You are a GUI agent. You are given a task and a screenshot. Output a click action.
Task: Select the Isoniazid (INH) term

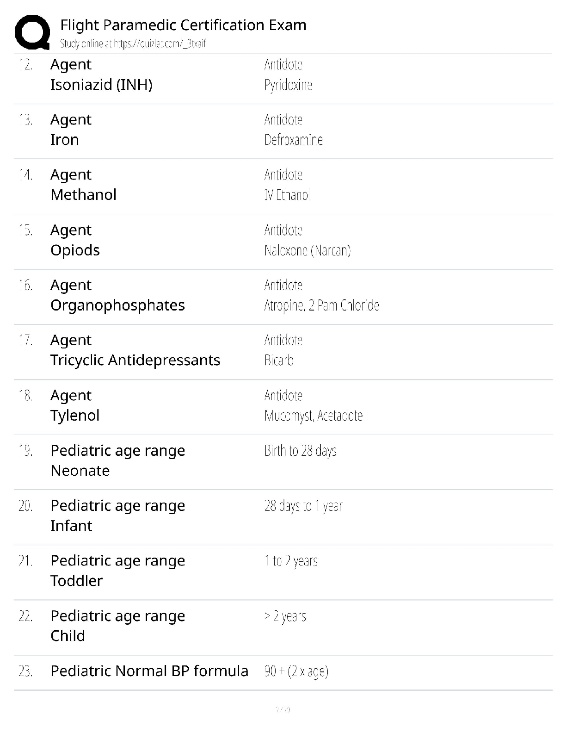(x=101, y=85)
